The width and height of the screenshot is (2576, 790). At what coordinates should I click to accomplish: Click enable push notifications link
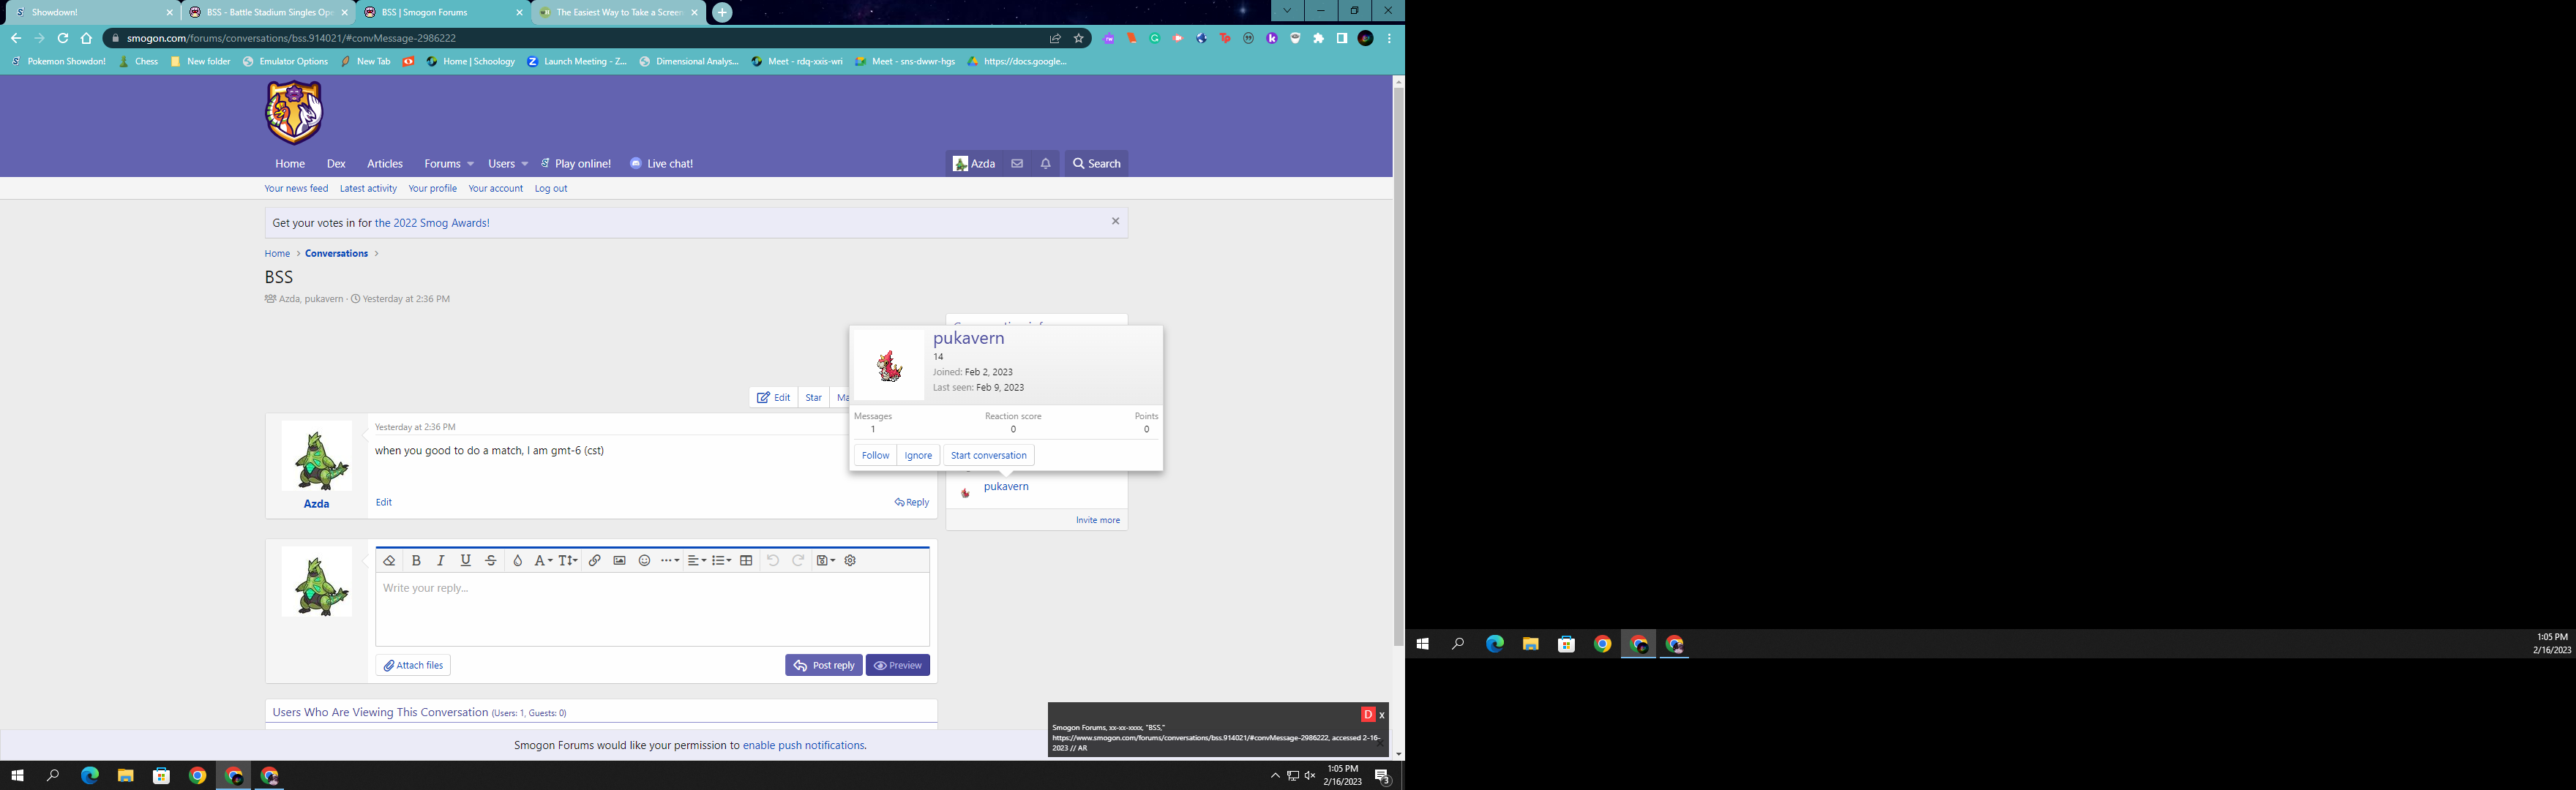tap(804, 745)
